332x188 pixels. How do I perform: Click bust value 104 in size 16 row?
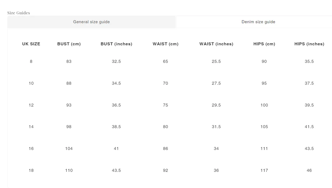[x=69, y=149]
